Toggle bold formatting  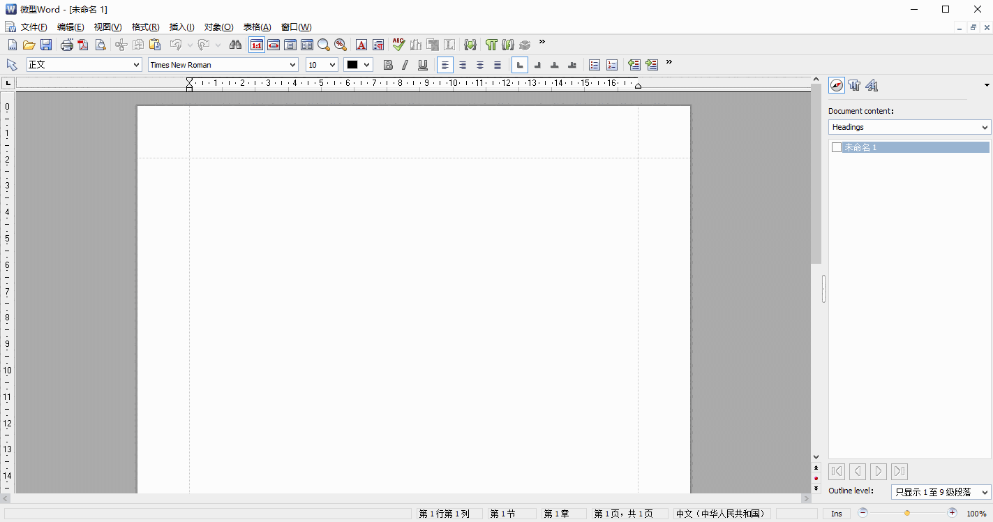[x=388, y=65]
